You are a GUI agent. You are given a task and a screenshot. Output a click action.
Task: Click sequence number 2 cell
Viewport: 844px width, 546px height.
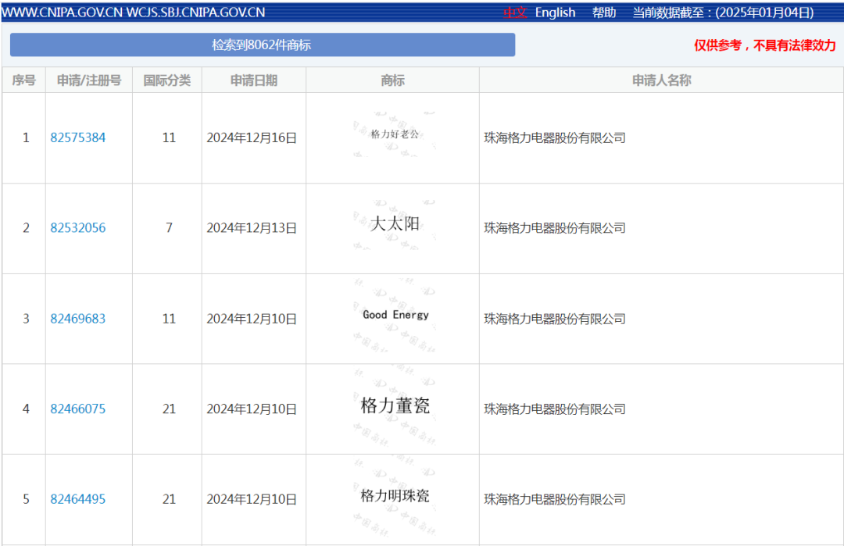tap(25, 228)
